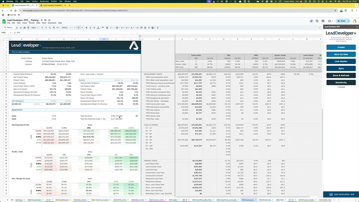The width and height of the screenshot is (359, 202).
Task: Format selection as currency
Action: pyautogui.click(x=42, y=28)
